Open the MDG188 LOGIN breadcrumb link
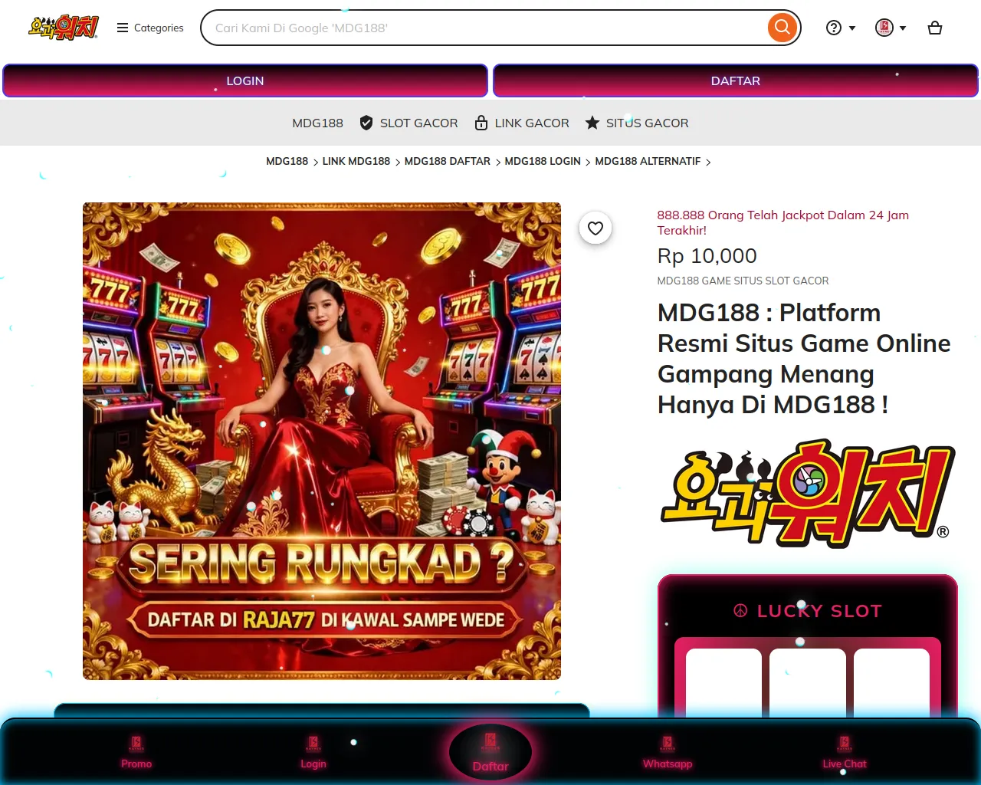The image size is (981, 785). (543, 161)
